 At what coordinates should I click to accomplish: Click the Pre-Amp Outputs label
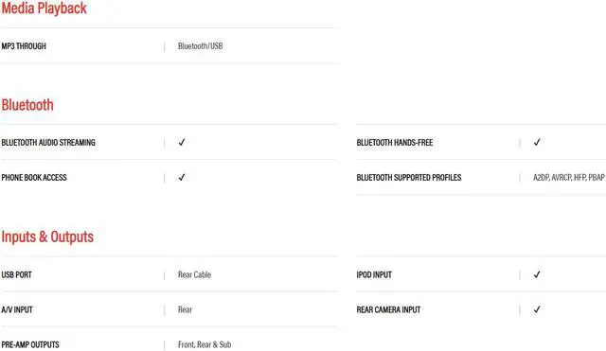pos(30,344)
